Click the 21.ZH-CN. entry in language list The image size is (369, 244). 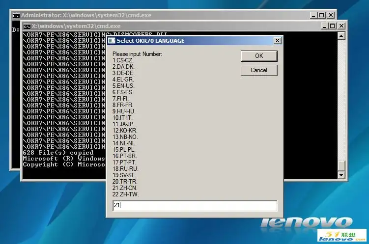(x=126, y=188)
